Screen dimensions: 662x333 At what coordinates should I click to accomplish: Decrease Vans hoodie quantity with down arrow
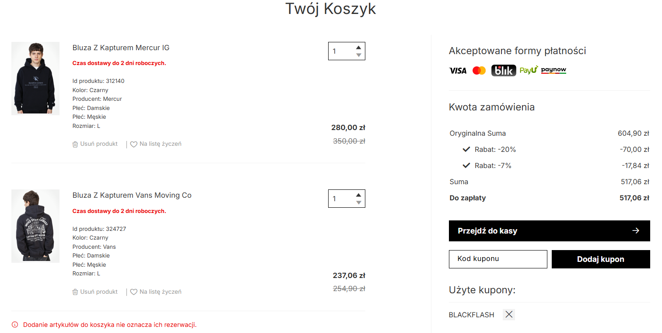click(x=359, y=203)
